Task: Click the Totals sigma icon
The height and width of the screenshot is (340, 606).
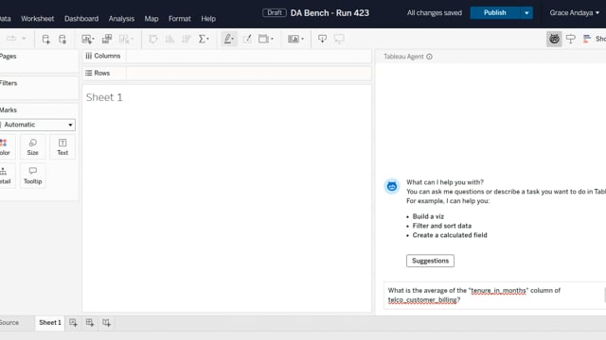Action: pos(204,39)
